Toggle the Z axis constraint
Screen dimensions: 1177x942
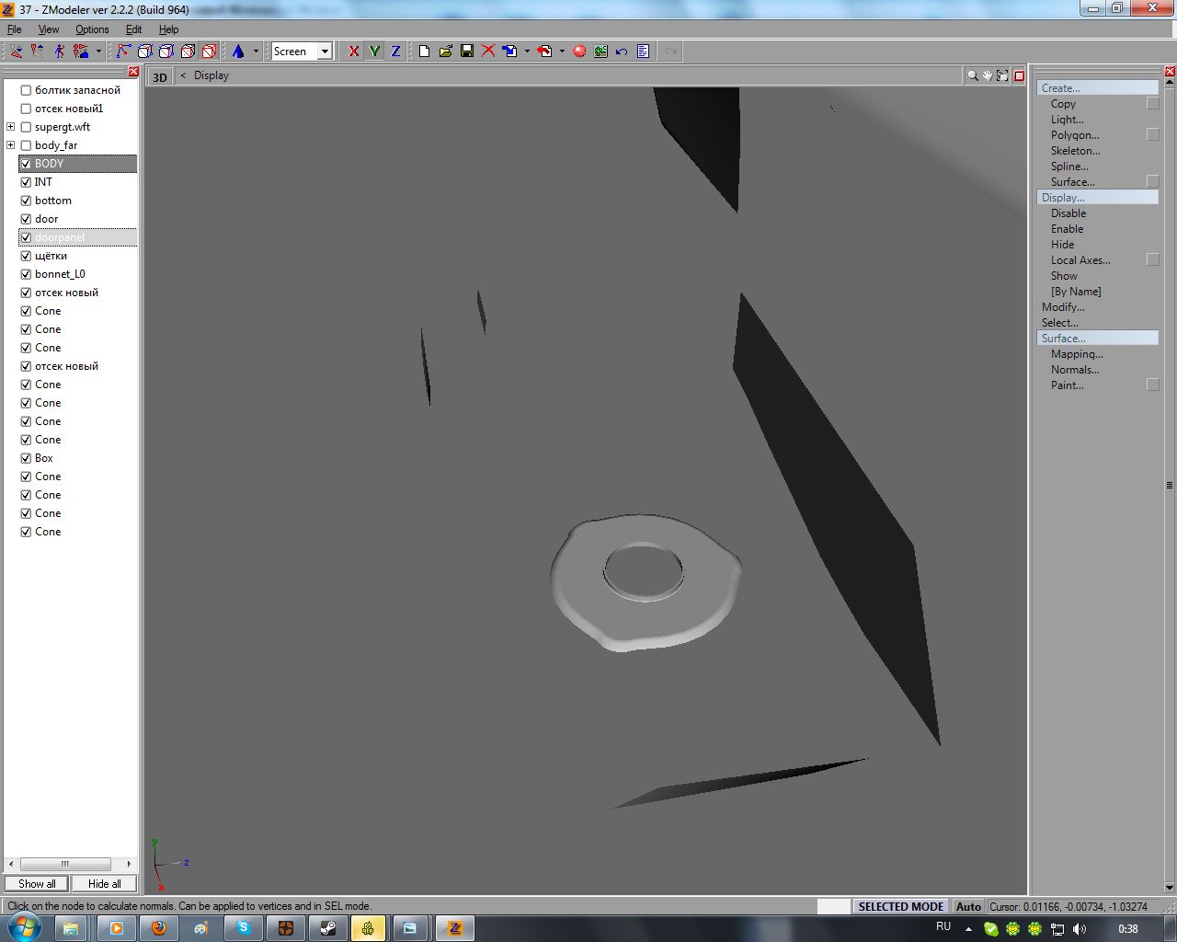[x=395, y=52]
